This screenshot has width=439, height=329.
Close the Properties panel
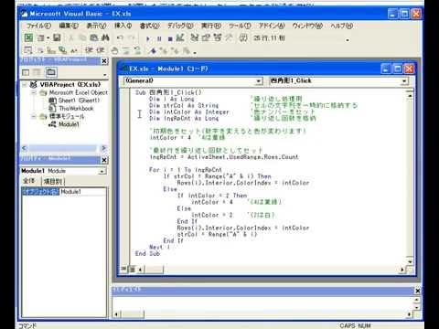pyautogui.click(x=104, y=160)
